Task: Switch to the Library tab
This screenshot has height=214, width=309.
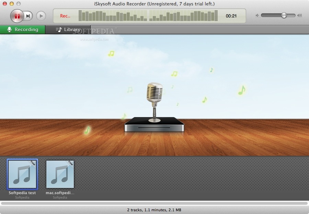Action: 68,29
